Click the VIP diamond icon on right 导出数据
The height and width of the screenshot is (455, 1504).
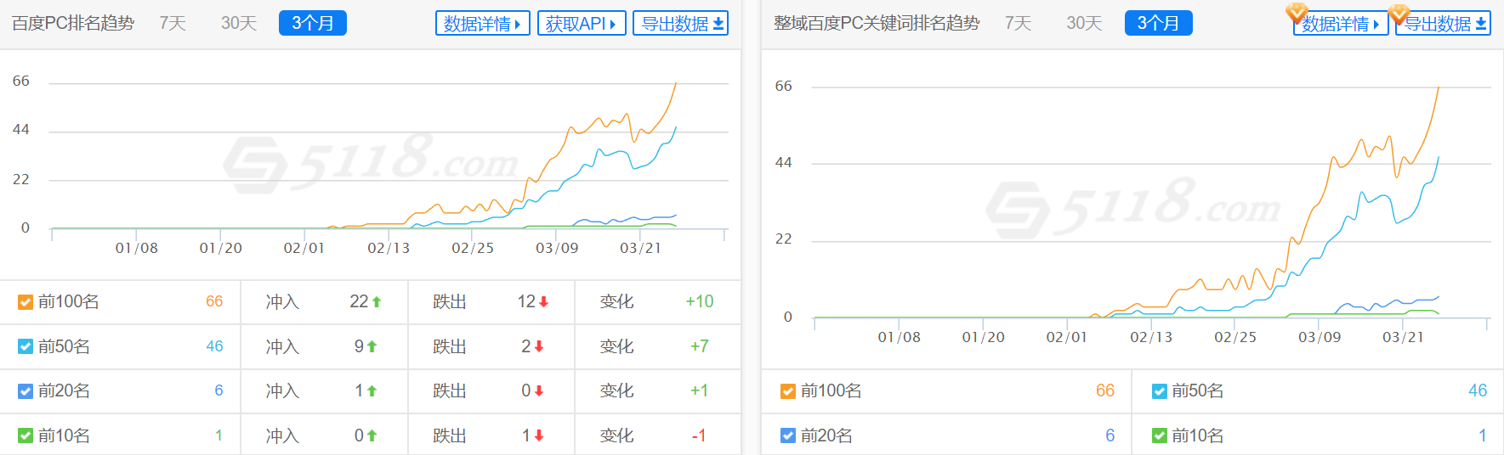point(1399,13)
